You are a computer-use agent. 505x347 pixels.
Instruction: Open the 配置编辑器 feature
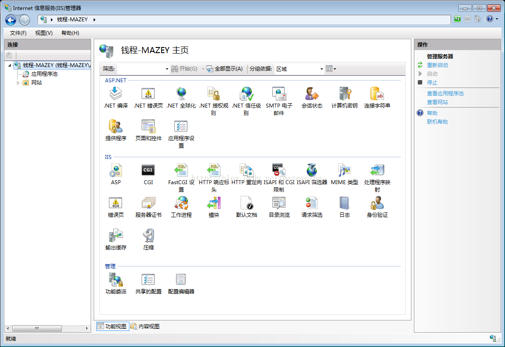181,283
